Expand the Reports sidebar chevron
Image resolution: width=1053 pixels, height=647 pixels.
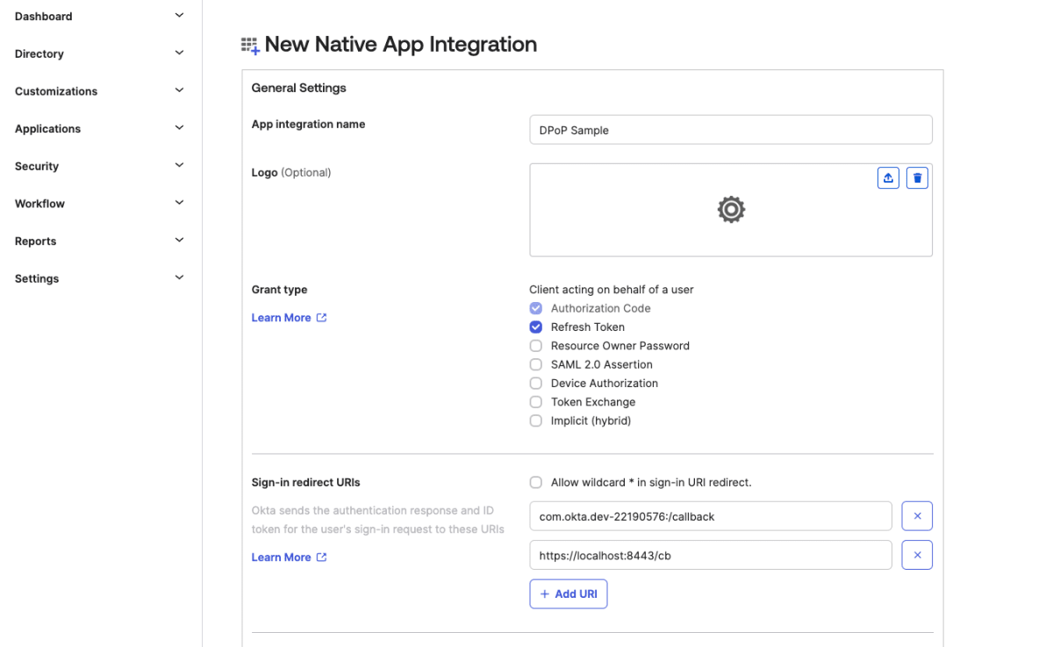pos(179,241)
